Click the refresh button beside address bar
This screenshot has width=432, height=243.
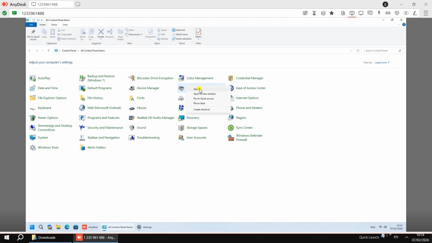pyautogui.click(x=358, y=51)
